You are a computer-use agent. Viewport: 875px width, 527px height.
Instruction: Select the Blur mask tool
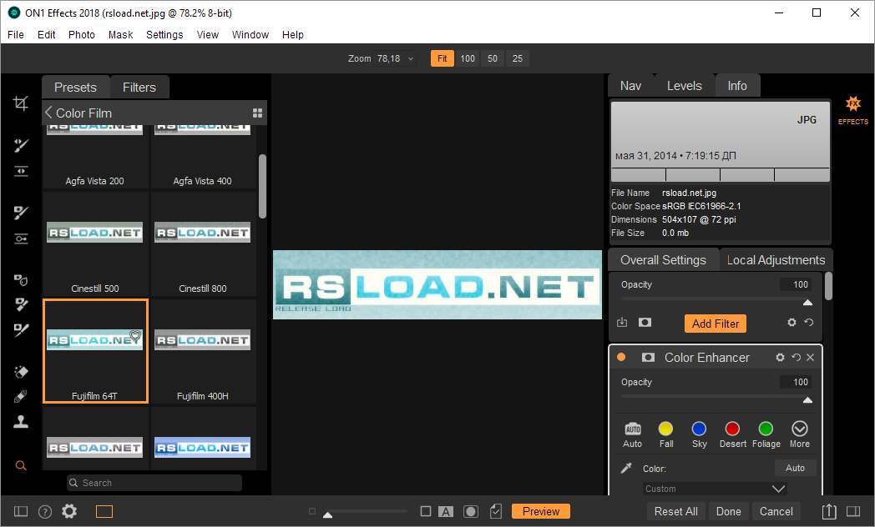coord(21,279)
